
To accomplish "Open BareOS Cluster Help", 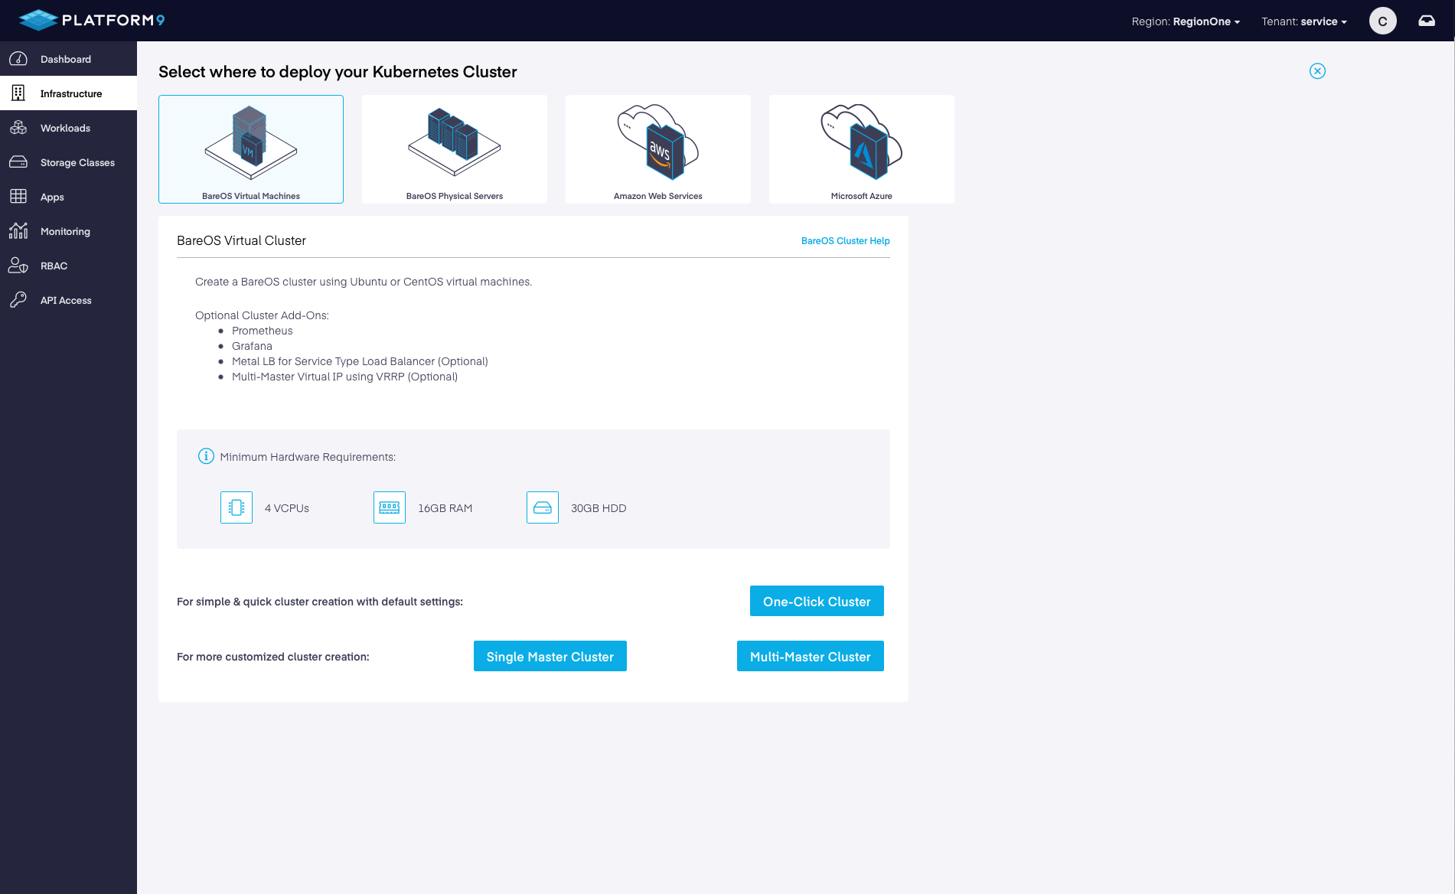I will click(845, 240).
